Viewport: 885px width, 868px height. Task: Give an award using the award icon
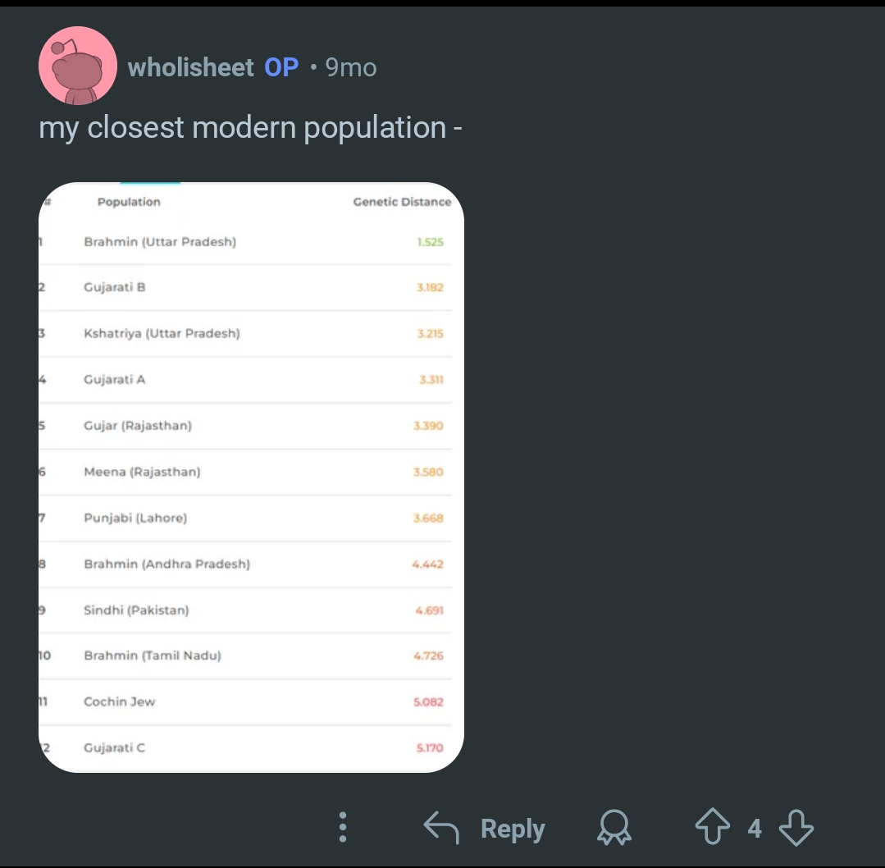point(614,829)
